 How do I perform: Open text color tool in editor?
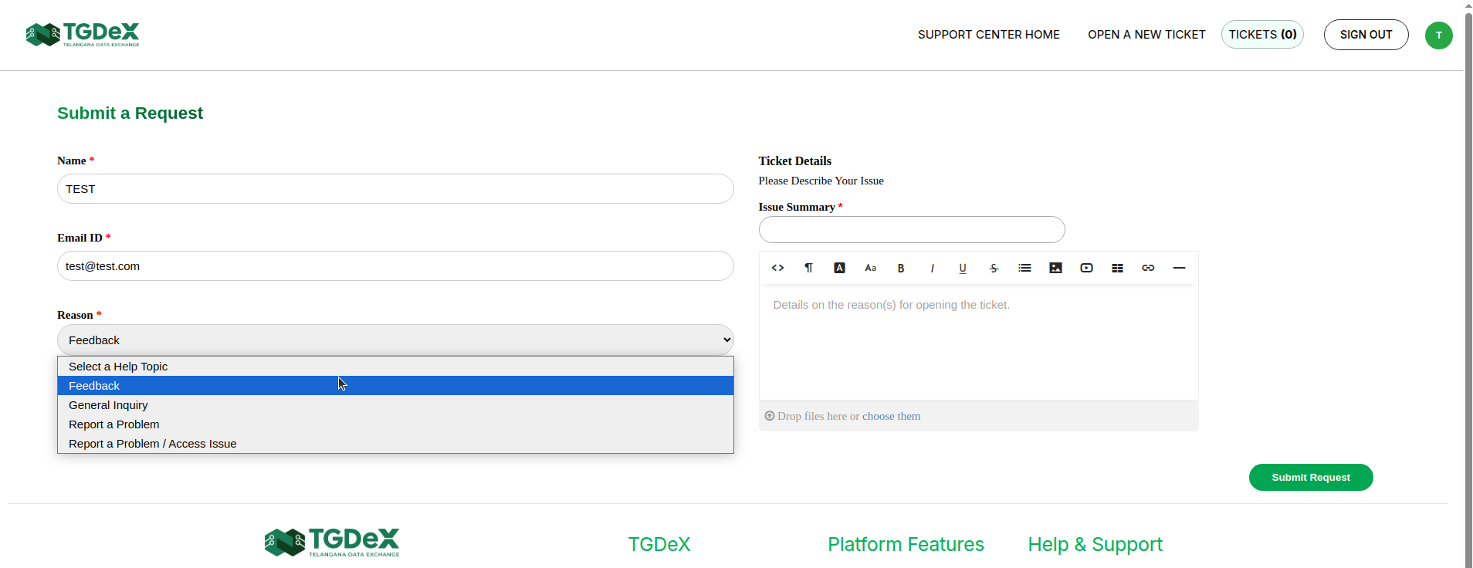[x=839, y=268]
